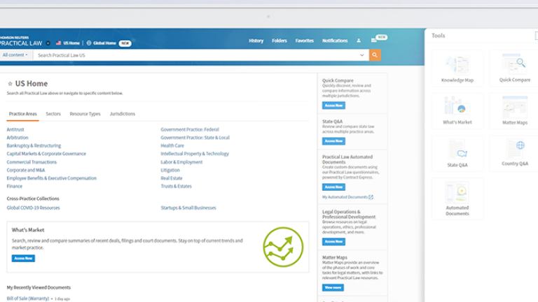The image size is (538, 302).
Task: Click the external link icon by My Automated Documents
Action: point(371,197)
